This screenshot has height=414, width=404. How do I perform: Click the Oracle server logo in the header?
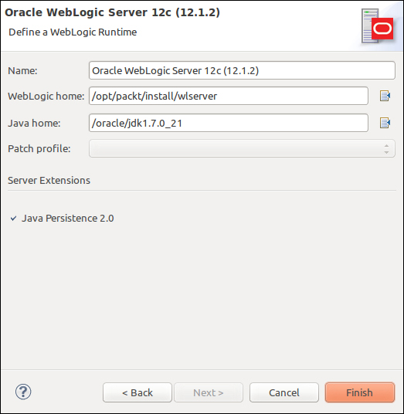click(377, 26)
